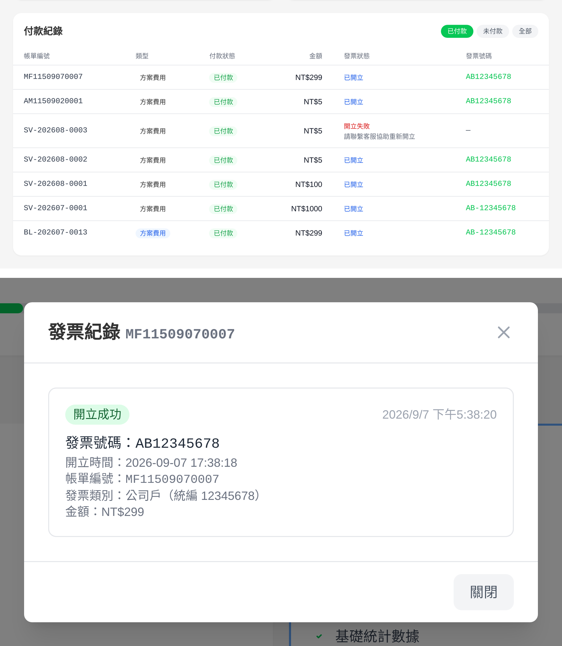Image resolution: width=562 pixels, height=646 pixels.
Task: Click the 已付款 badge in MF11509070007 row
Action: (x=223, y=78)
